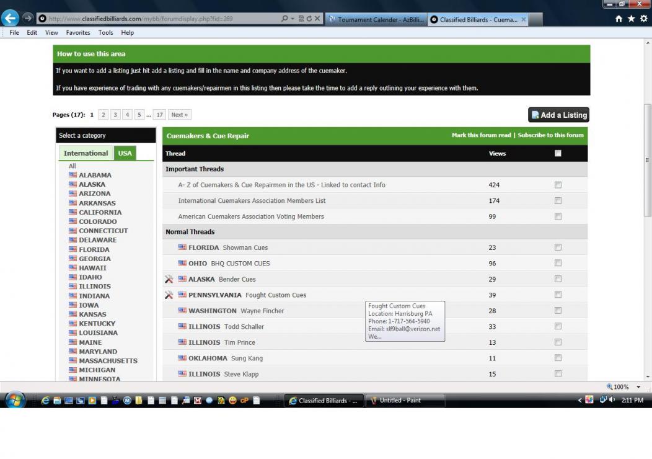Click the yellow folder quick launch icon
Image resolution: width=652 pixels, height=459 pixels.
(x=139, y=400)
